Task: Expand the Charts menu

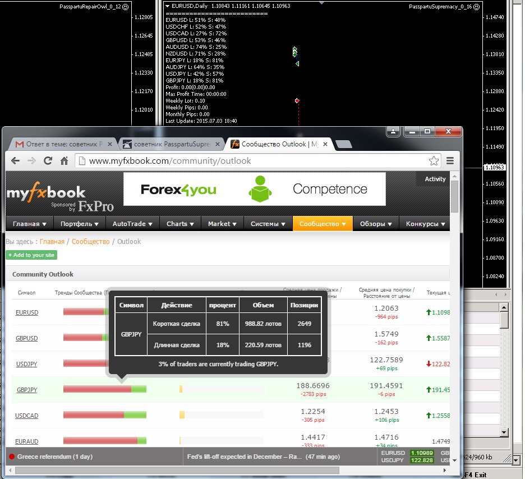Action: [180, 224]
